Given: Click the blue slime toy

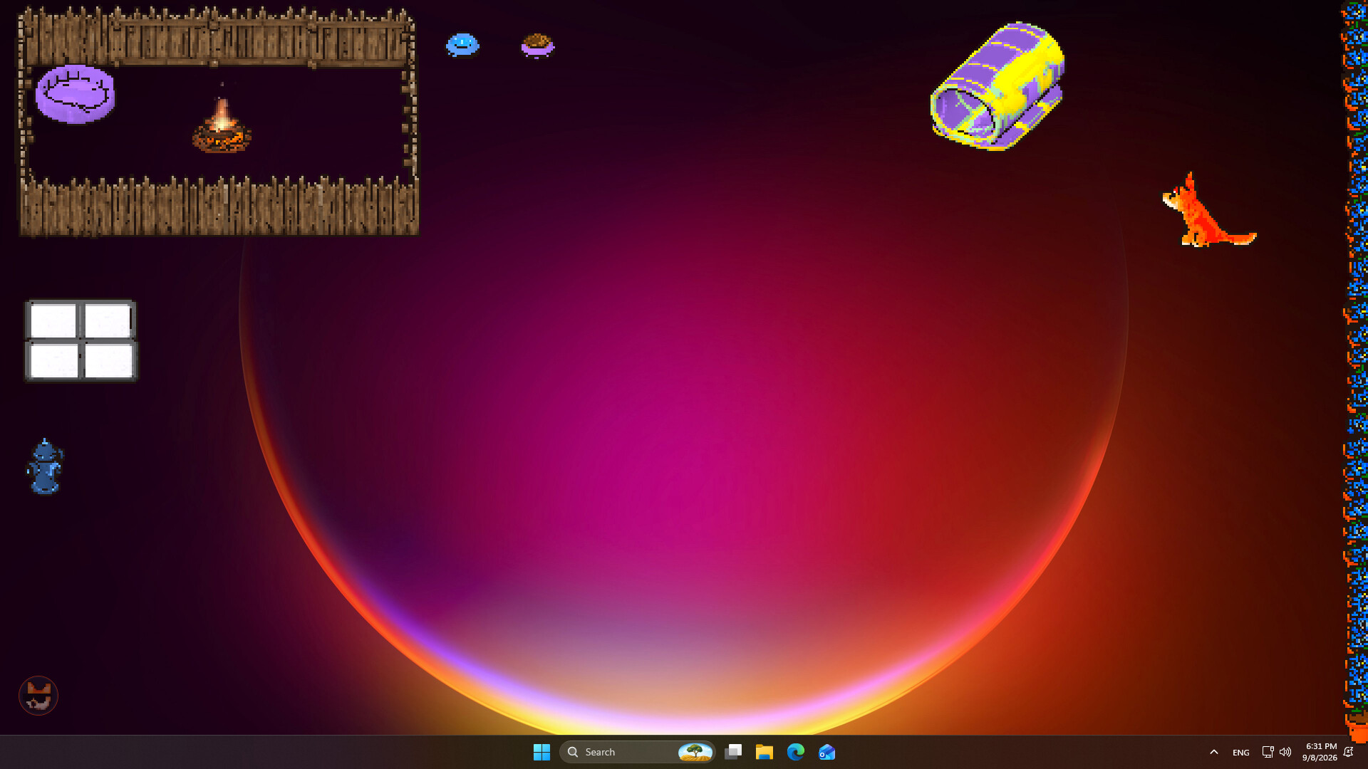Looking at the screenshot, I should click(x=462, y=45).
